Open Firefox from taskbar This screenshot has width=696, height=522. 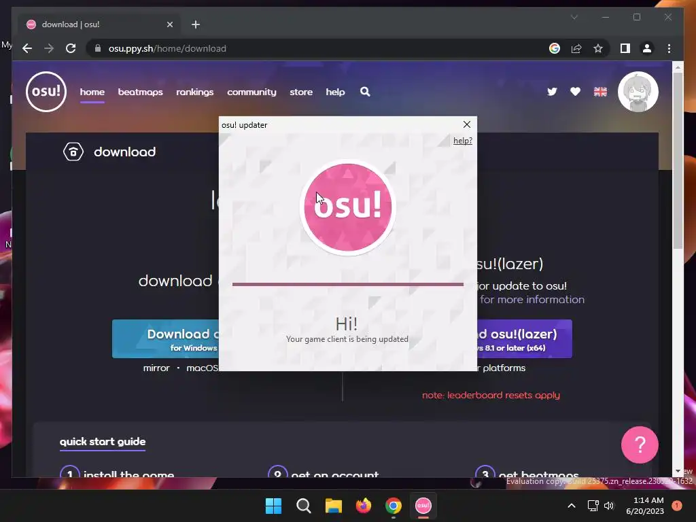[364, 506]
